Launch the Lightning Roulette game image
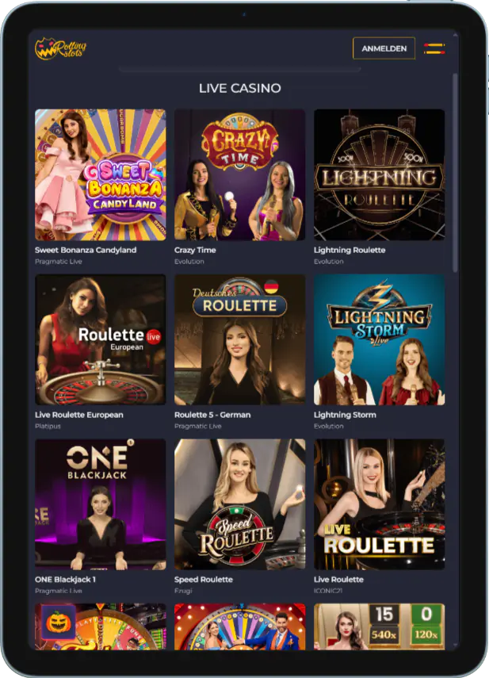 (380, 174)
